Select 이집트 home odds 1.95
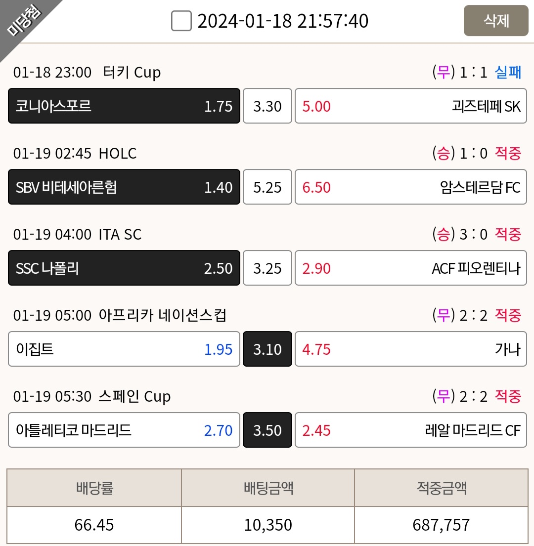 124,349
